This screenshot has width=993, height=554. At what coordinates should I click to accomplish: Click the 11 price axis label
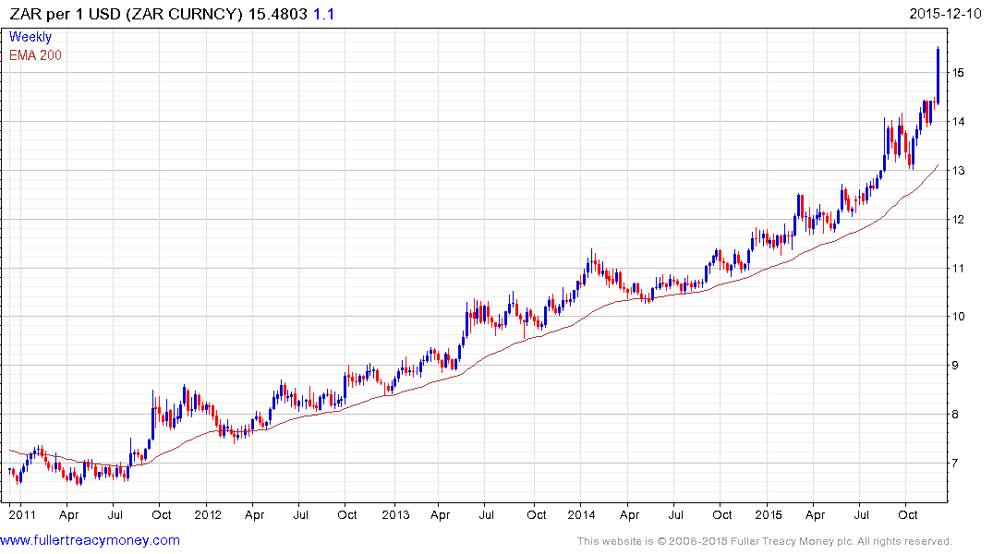click(x=958, y=268)
